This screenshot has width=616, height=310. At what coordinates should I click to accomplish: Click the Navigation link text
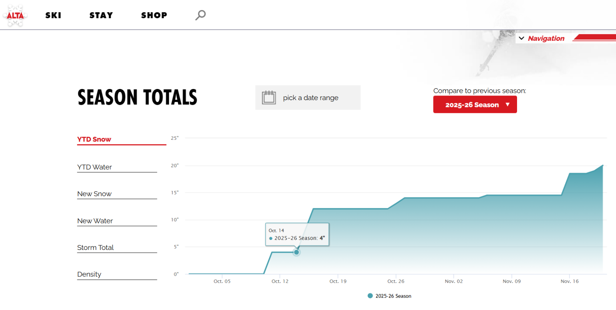[546, 39]
